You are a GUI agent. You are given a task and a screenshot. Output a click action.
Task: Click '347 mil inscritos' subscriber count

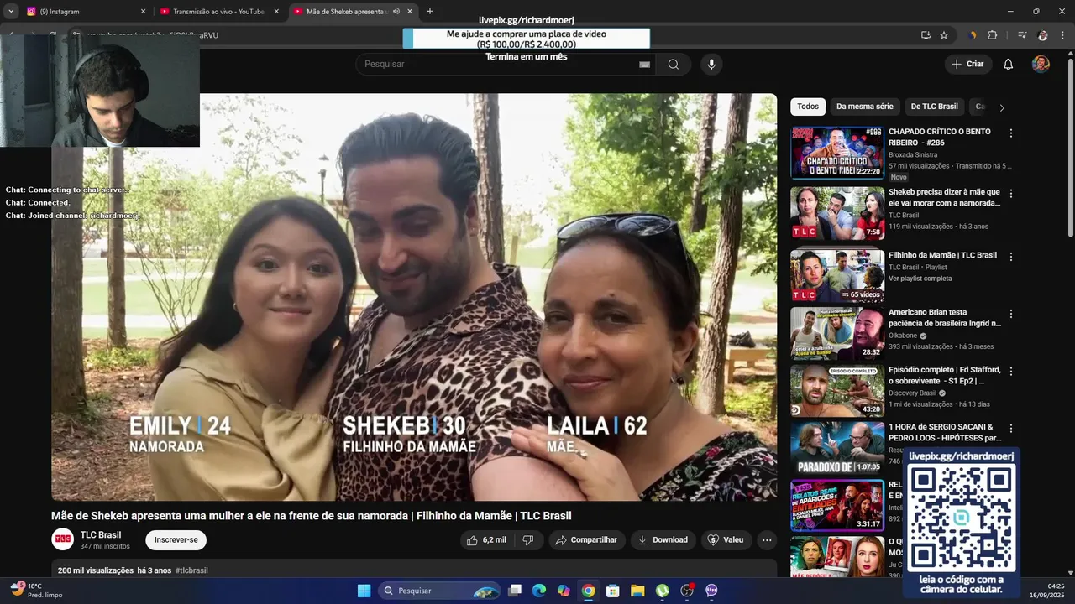click(x=105, y=546)
